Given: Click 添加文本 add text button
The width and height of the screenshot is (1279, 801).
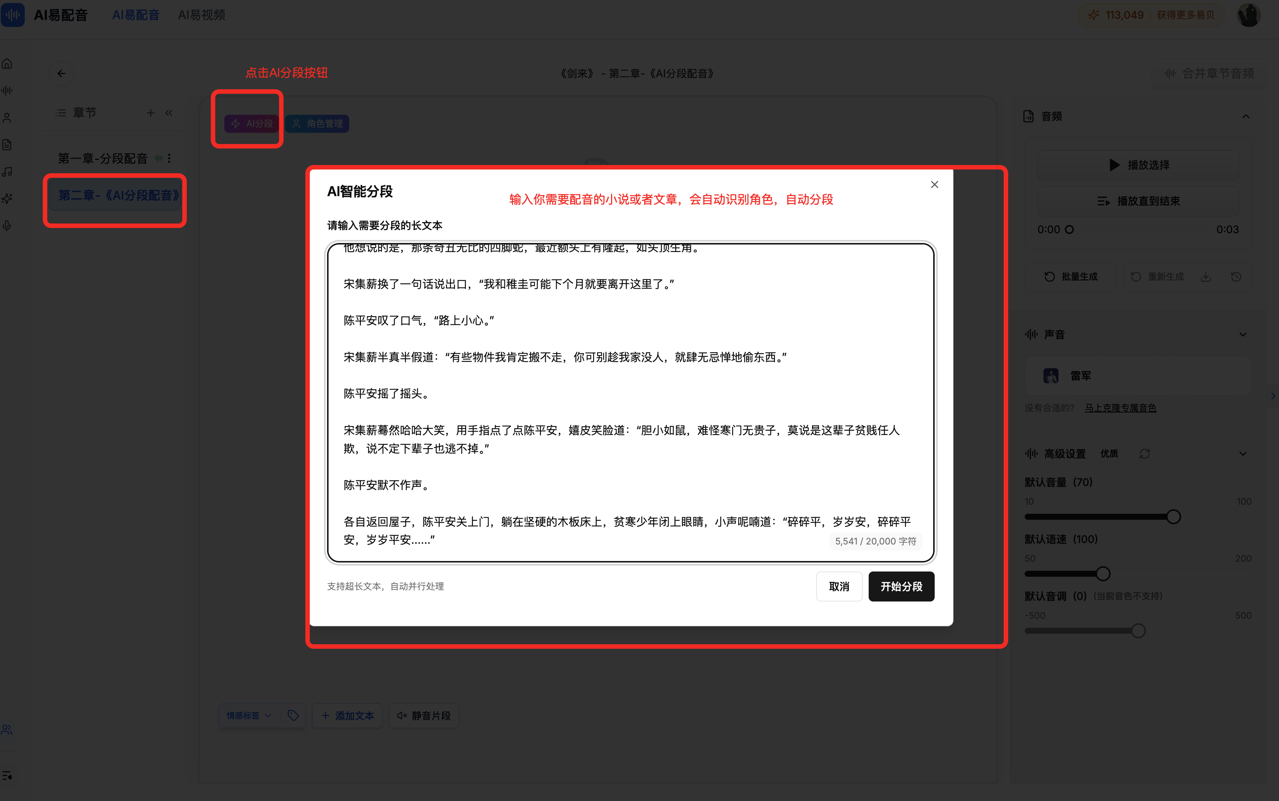Looking at the screenshot, I should (348, 716).
